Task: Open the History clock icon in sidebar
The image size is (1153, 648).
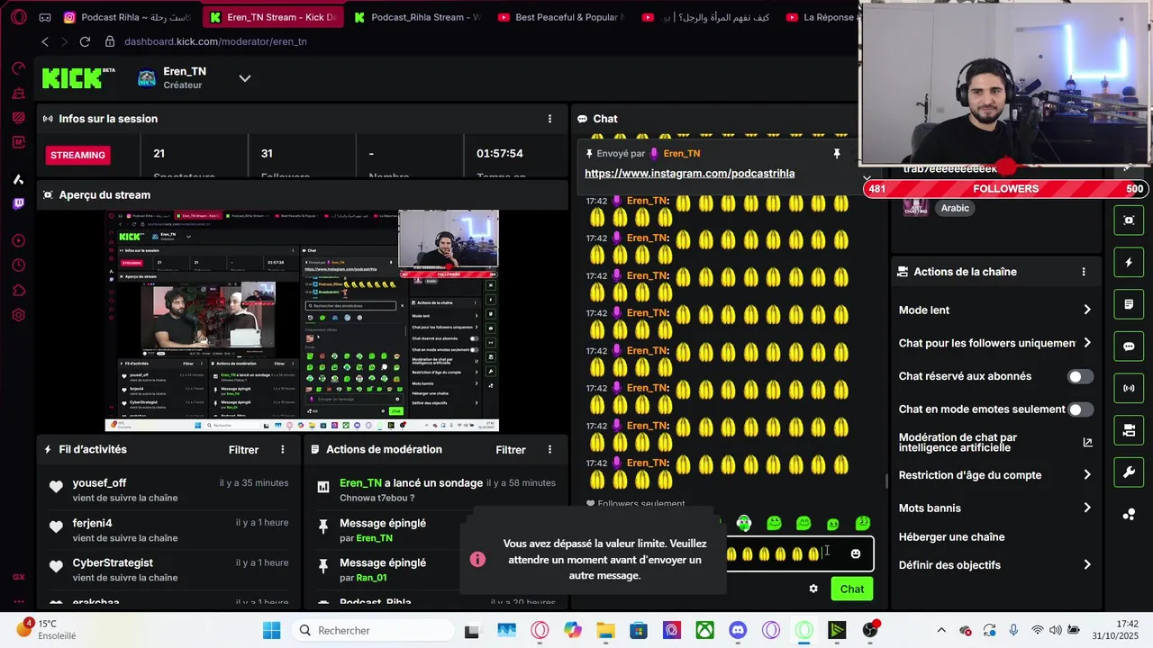Action: click(18, 265)
